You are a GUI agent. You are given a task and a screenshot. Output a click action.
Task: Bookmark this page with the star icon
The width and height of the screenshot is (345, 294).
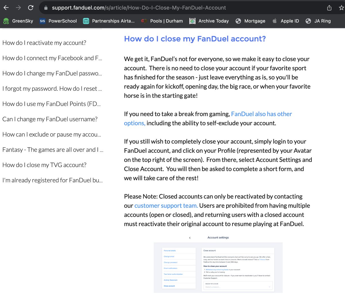pos(341,8)
